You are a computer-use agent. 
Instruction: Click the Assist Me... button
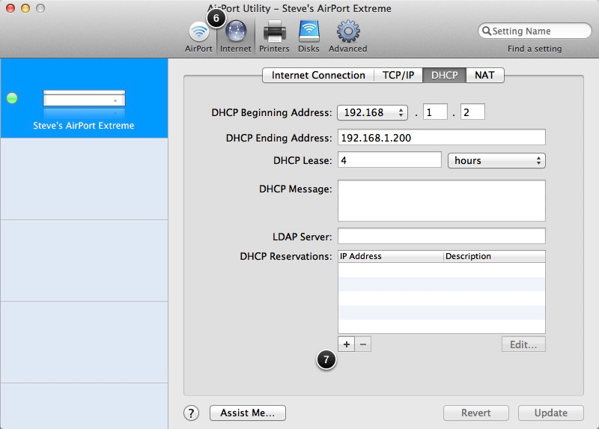[x=248, y=413]
